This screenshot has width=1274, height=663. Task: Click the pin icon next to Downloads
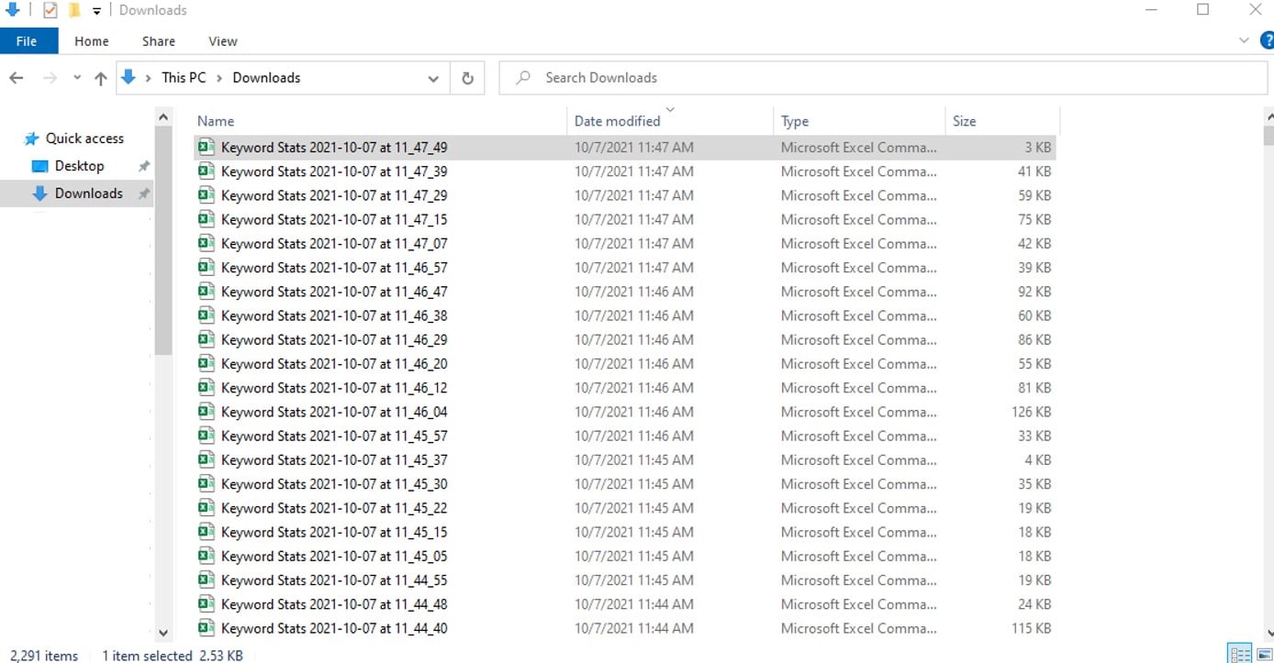(x=143, y=193)
